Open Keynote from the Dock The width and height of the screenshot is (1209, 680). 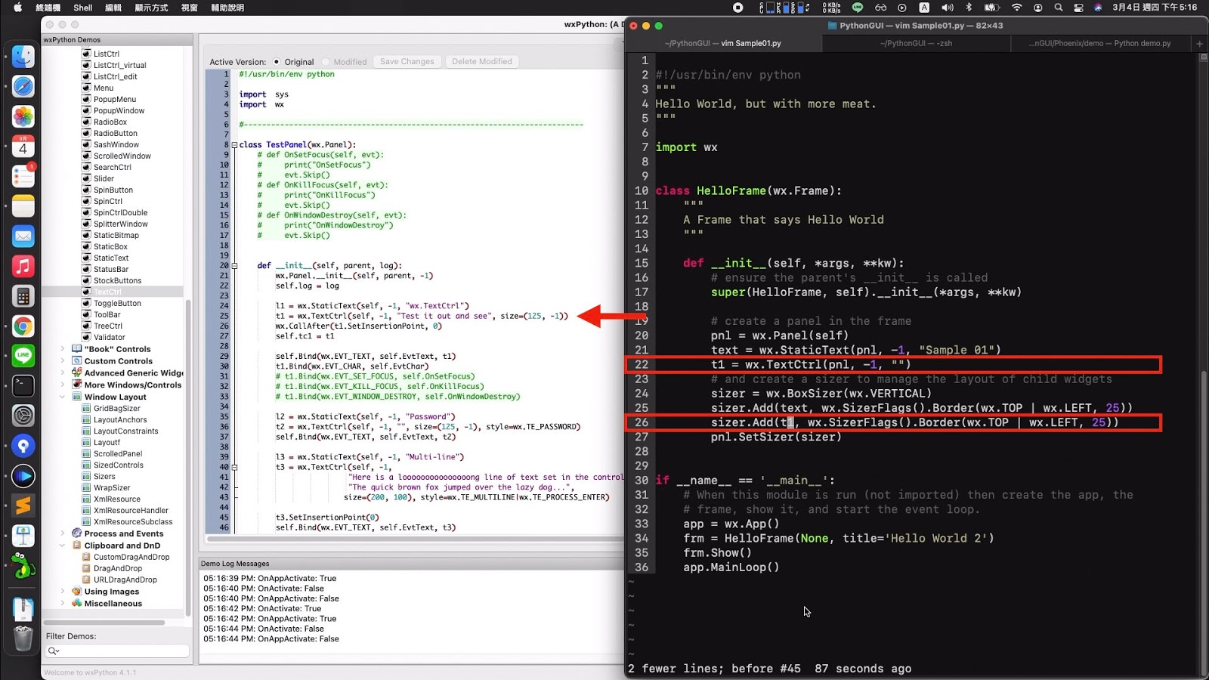(23, 536)
